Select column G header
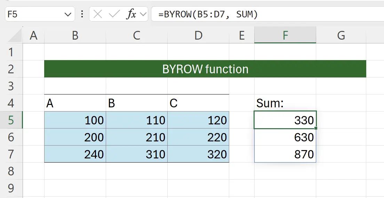 [341, 35]
